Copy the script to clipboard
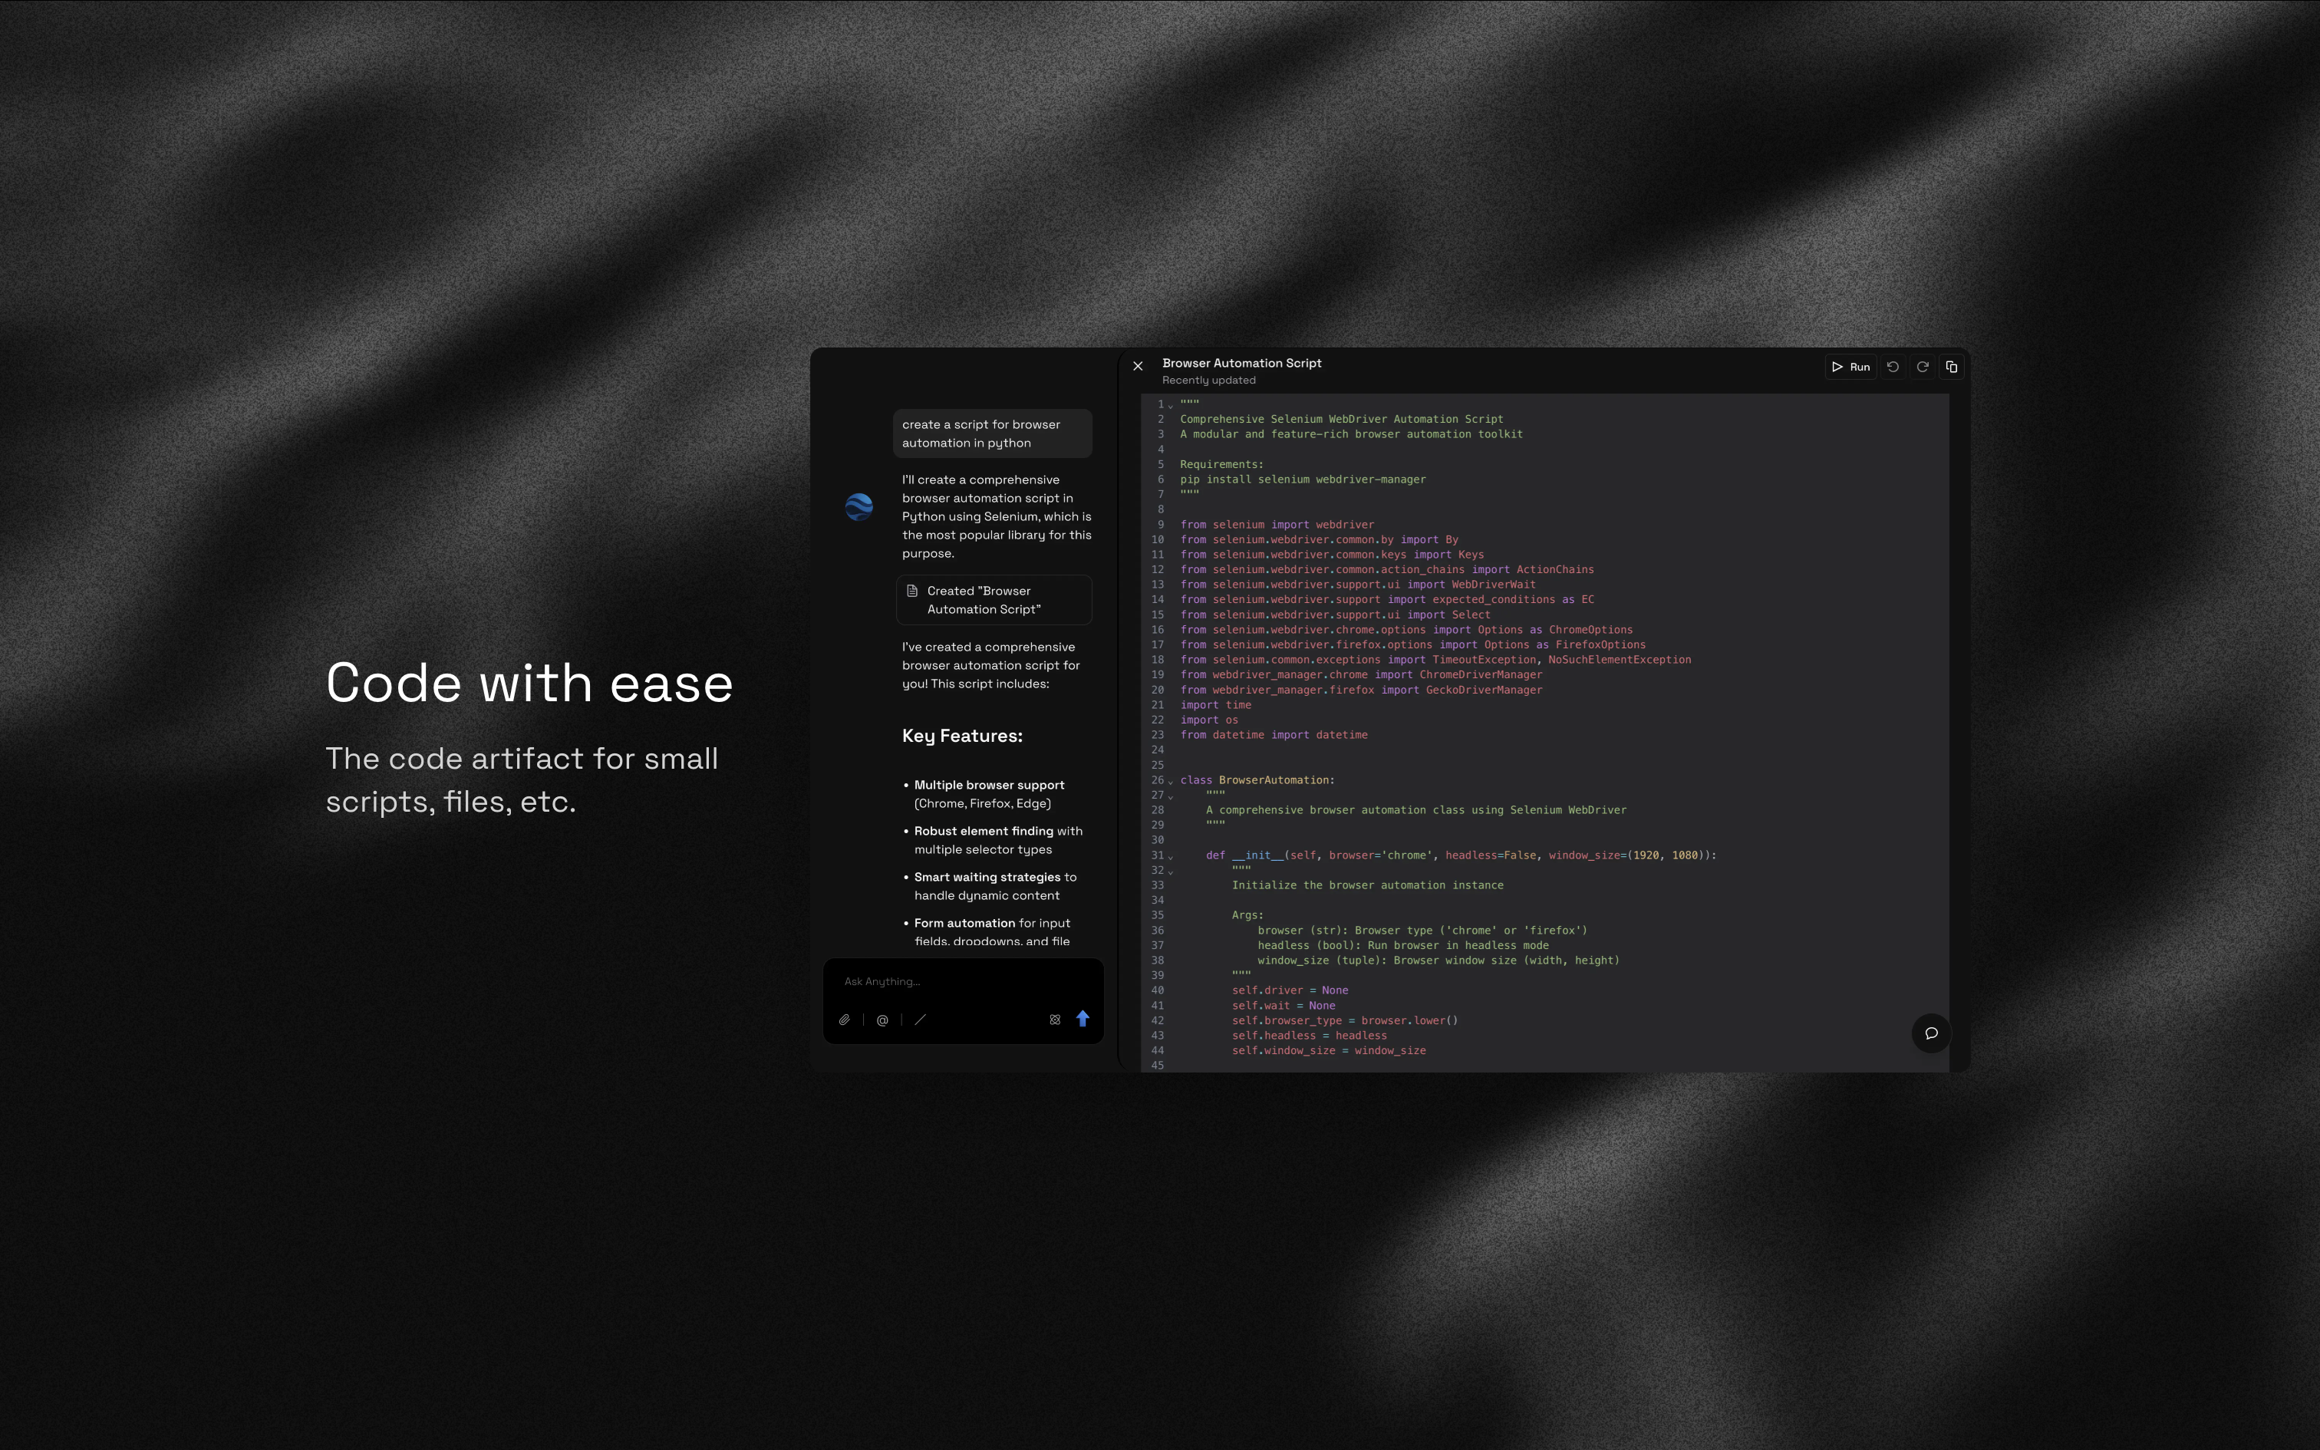 (x=1952, y=367)
